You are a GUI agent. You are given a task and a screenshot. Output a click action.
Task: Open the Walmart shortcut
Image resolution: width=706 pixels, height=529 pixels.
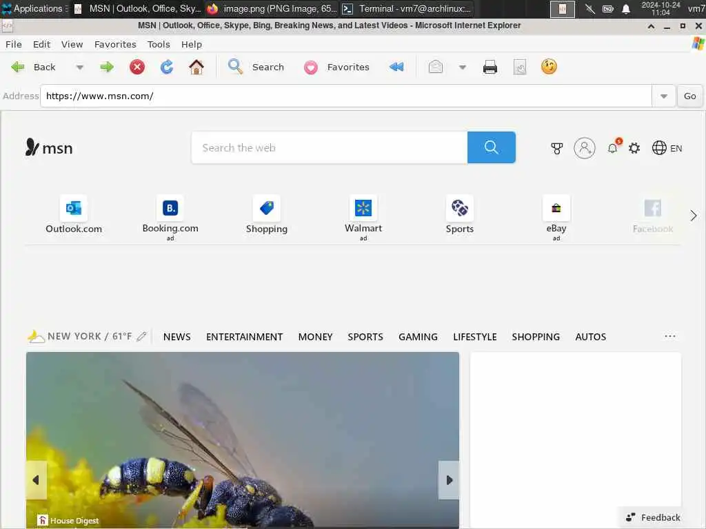click(363, 218)
